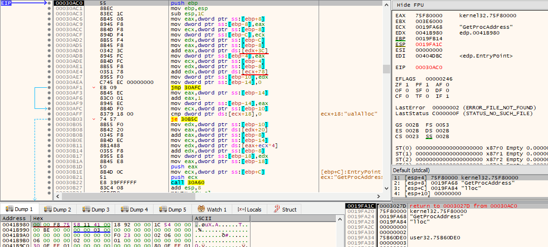Click the Dump 5 memory icon
This screenshot has height=247, width=548.
tap(163, 210)
